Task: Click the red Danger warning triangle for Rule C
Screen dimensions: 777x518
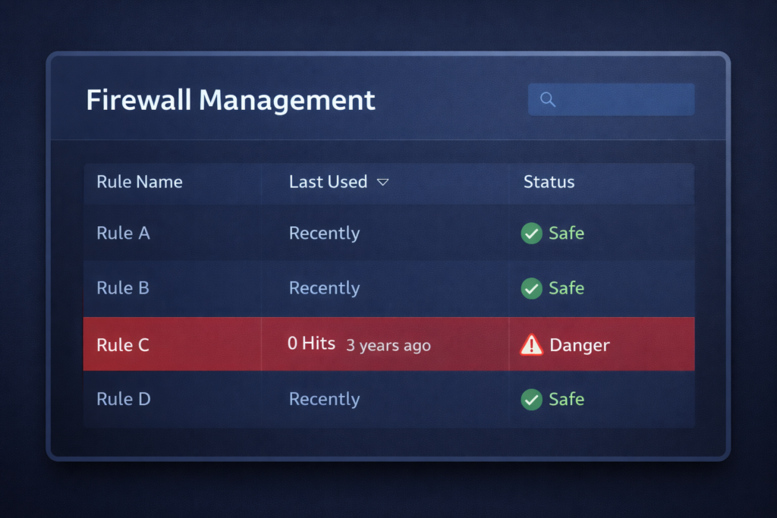Action: pyautogui.click(x=532, y=344)
